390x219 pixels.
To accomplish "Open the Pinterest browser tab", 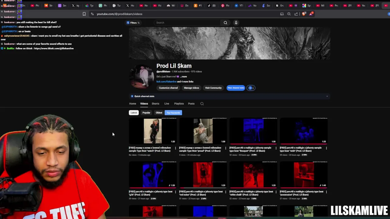I will pos(225,5).
